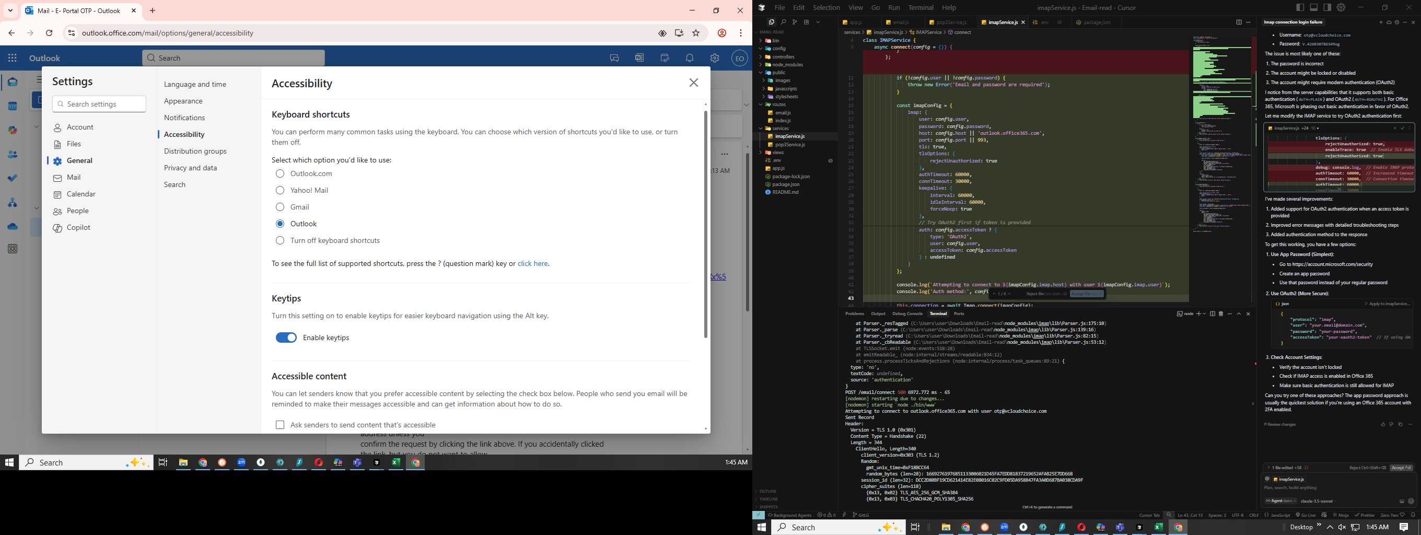Click Accept All changes in Cursor chat
The width and height of the screenshot is (1421, 535).
(x=1402, y=468)
